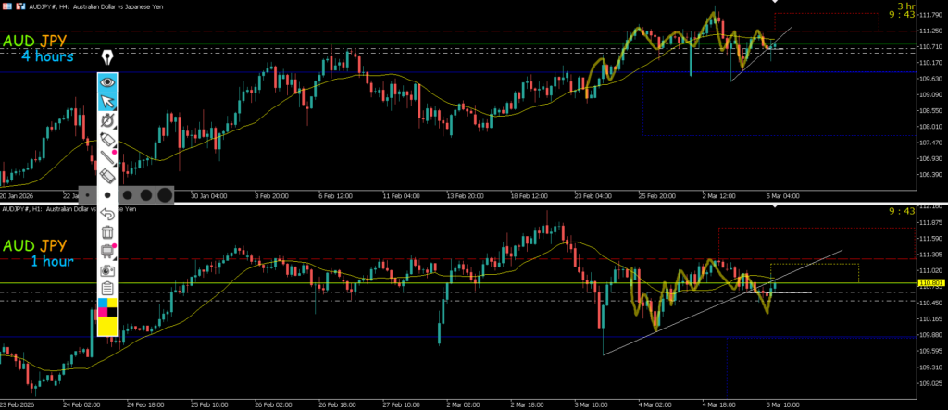This screenshot has width=948, height=410.
Task: Select the eraser tool
Action: [x=108, y=176]
